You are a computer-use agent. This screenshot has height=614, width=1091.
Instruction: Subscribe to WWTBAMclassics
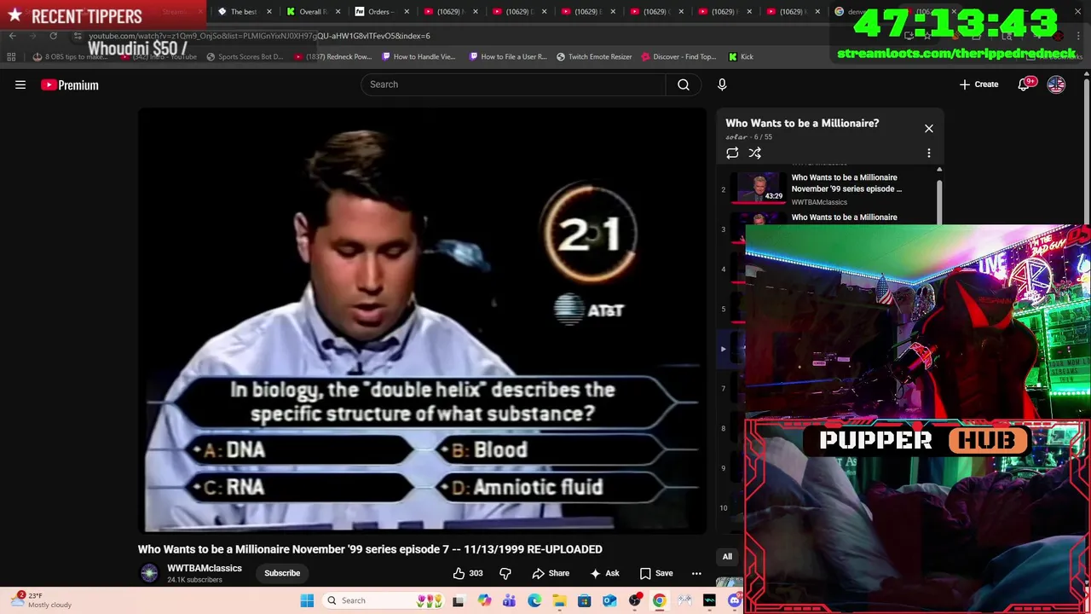coord(282,573)
